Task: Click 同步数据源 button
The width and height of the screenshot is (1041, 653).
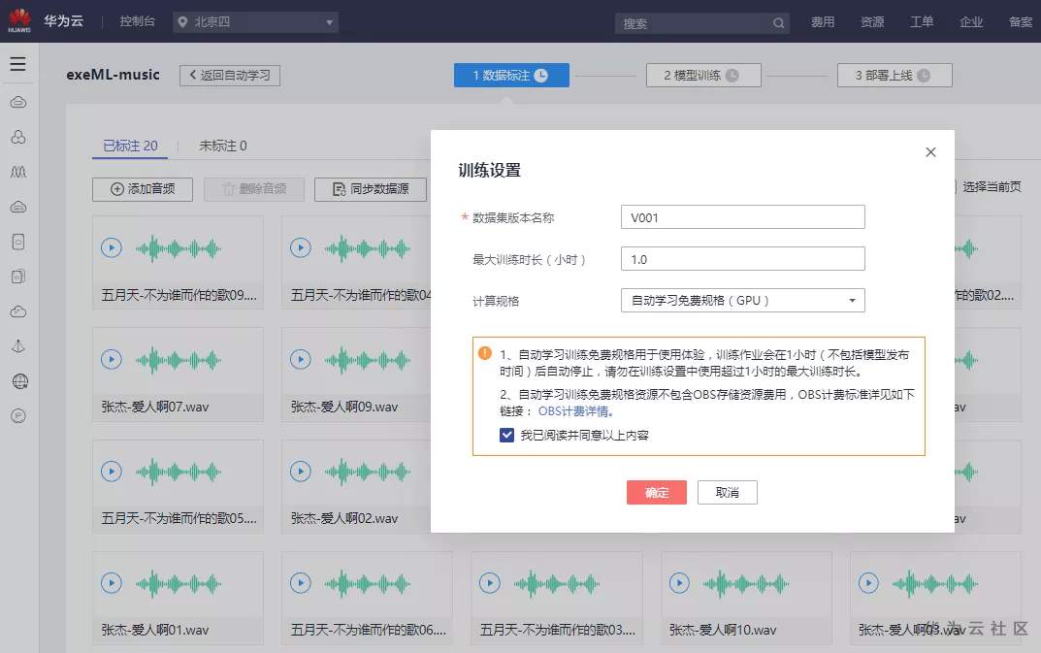Action: pos(371,189)
